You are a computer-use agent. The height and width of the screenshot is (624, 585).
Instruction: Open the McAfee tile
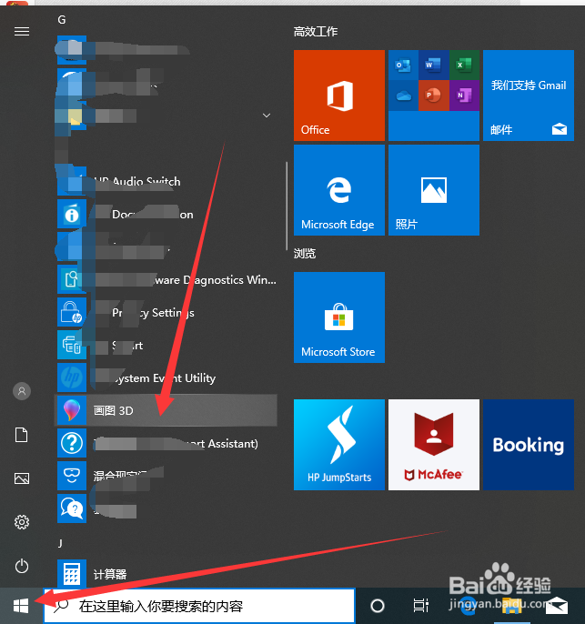point(434,445)
